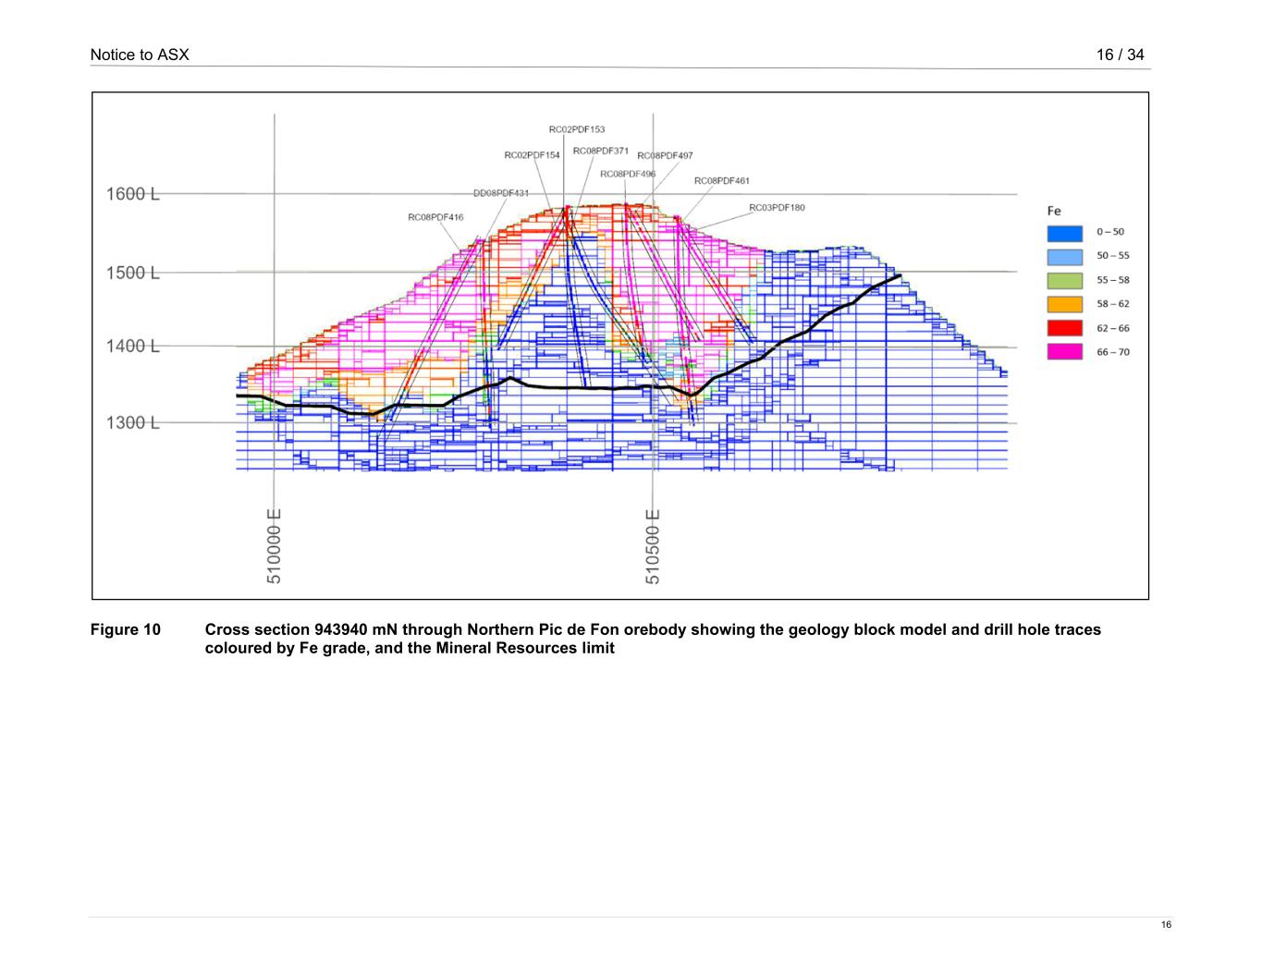Image resolution: width=1262 pixels, height=975 pixels.
Task: Click the 66 – 70 magenta legend swatch
Action: (x=1064, y=352)
